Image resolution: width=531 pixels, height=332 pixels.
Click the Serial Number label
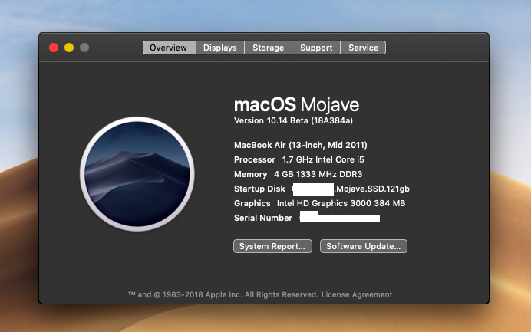point(262,218)
